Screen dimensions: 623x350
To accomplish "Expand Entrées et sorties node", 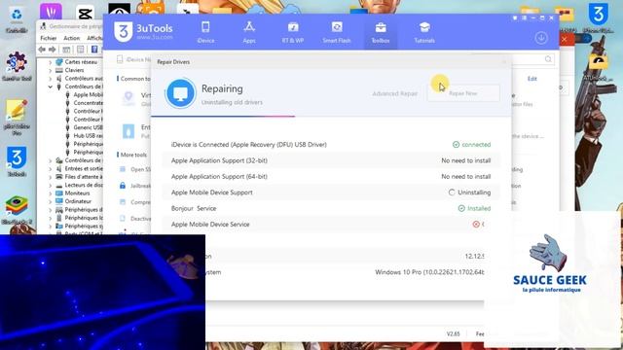I will click(51, 168).
